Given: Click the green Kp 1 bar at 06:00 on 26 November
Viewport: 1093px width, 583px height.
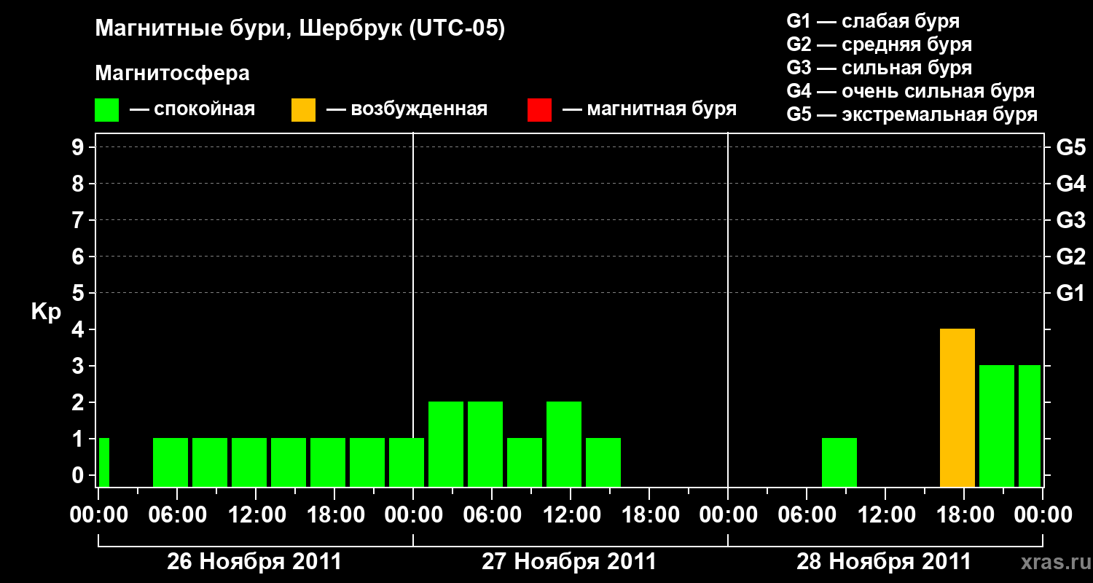Looking at the screenshot, I should (x=171, y=463).
